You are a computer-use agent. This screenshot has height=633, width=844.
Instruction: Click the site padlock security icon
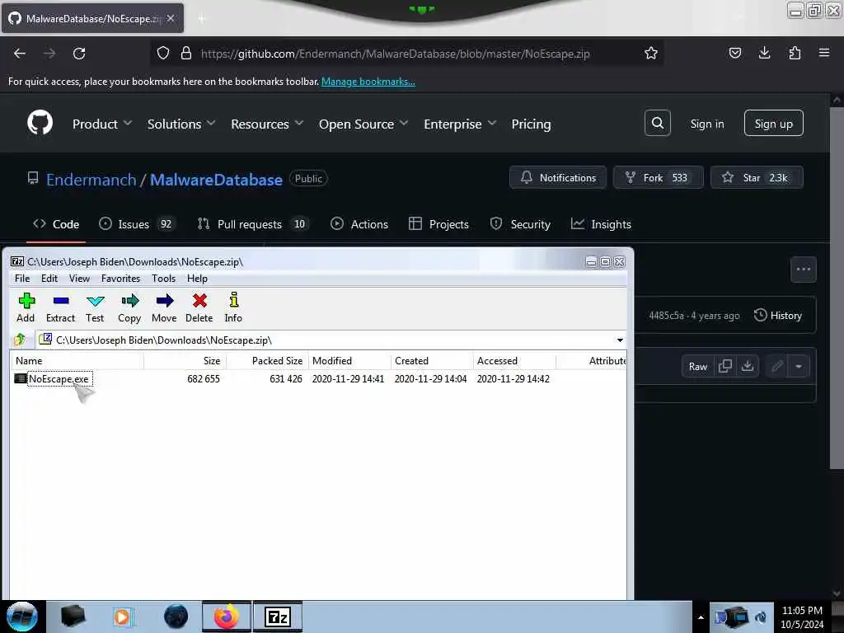[186, 54]
